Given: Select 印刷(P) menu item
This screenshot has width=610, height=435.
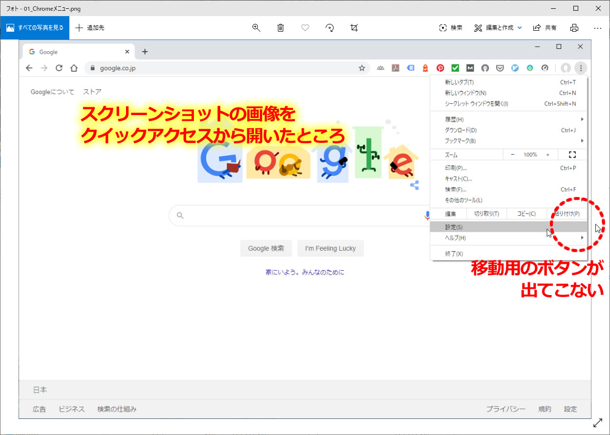Looking at the screenshot, I should tap(509, 168).
